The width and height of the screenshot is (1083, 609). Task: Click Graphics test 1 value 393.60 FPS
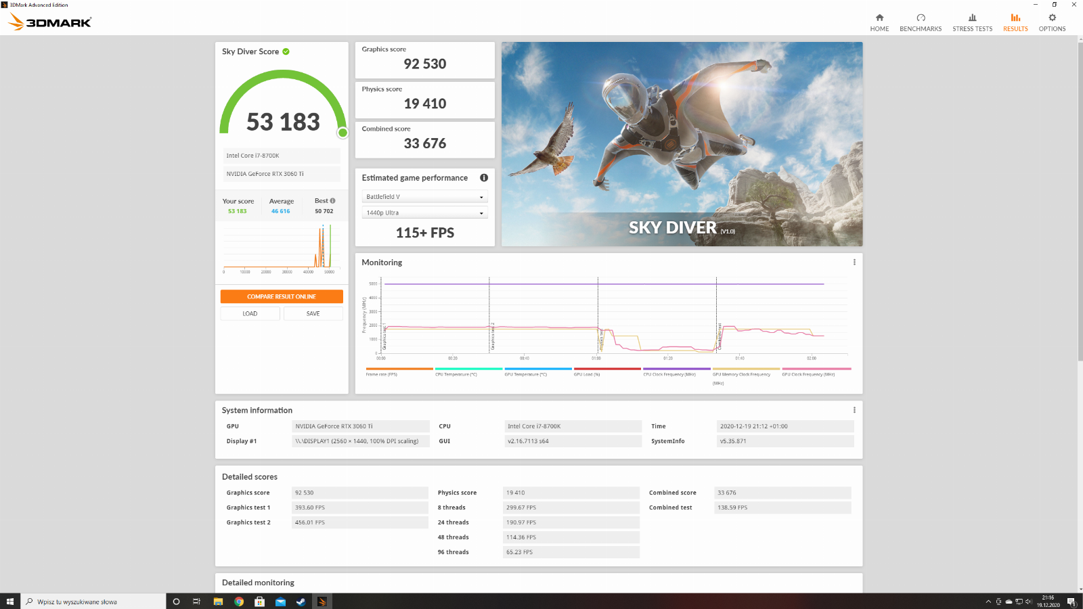point(360,507)
